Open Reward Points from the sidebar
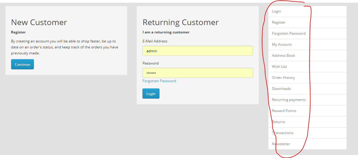Viewport: 358px width, 158px height. point(307,111)
